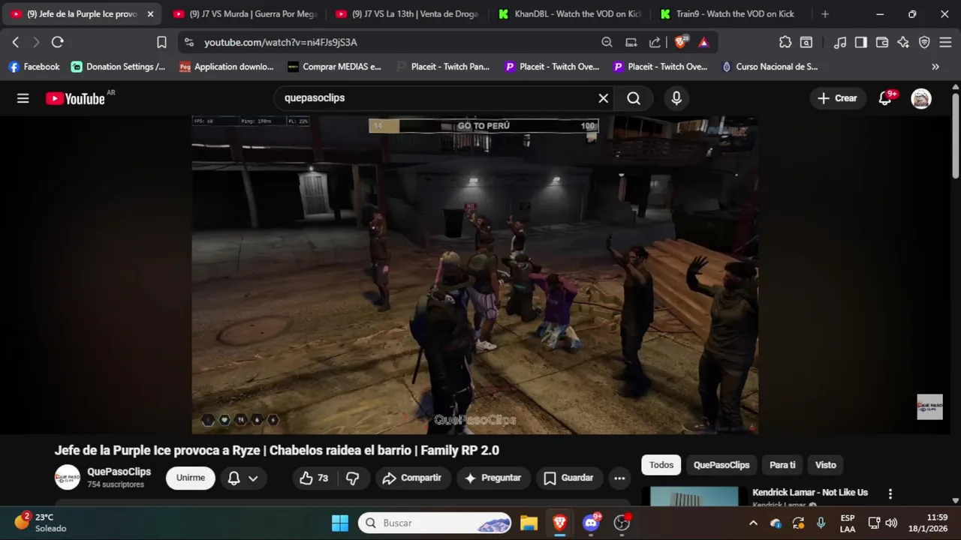Click the video player to pause
961x540 pixels.
click(x=474, y=274)
